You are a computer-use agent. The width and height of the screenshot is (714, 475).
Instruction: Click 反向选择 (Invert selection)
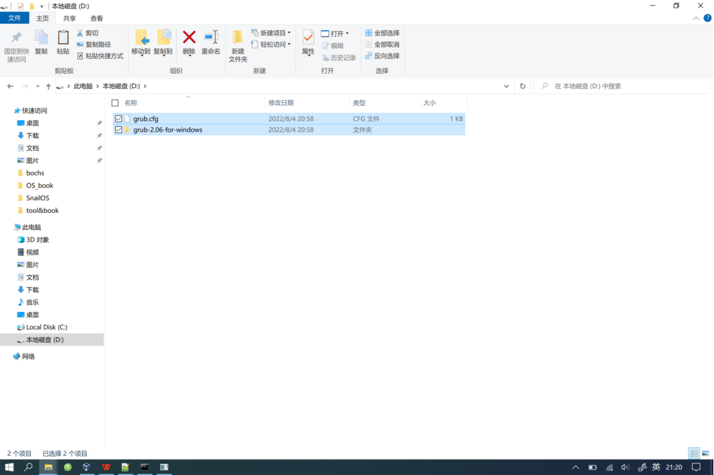click(382, 56)
